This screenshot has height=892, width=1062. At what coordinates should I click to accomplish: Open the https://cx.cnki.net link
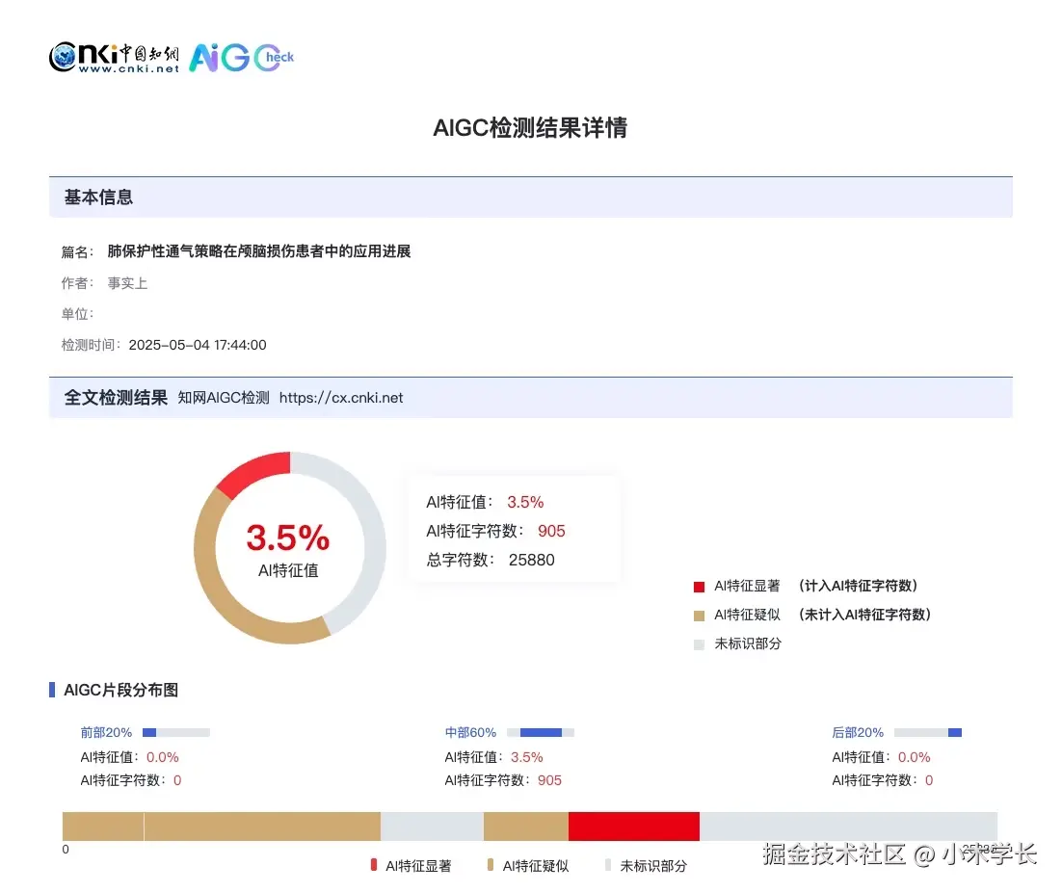pos(341,397)
